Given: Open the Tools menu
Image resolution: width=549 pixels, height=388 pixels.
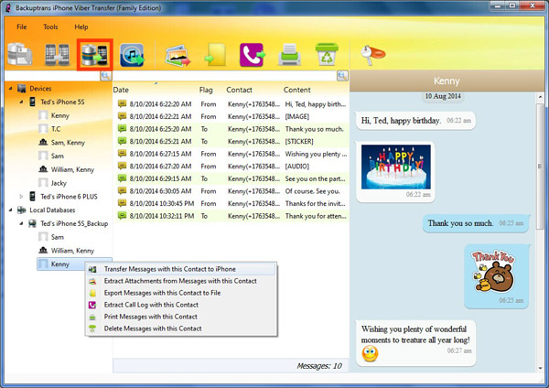Looking at the screenshot, I should (x=50, y=27).
